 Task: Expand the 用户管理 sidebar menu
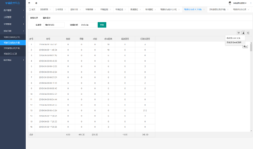pos(13,10)
